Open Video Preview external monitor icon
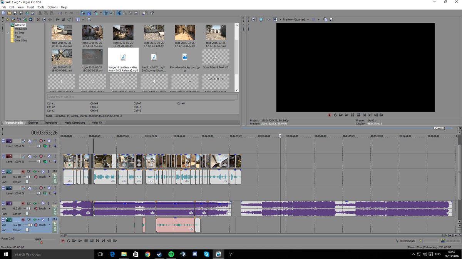 [x=261, y=19]
